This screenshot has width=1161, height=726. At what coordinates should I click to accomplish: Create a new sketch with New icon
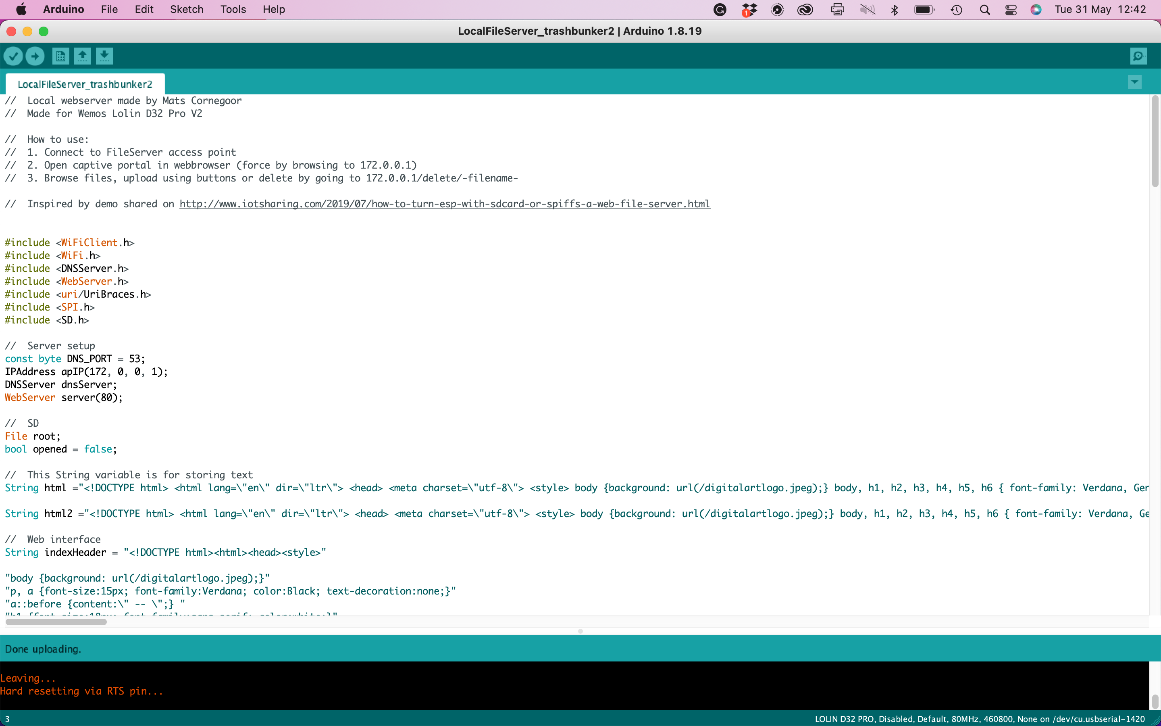(60, 56)
